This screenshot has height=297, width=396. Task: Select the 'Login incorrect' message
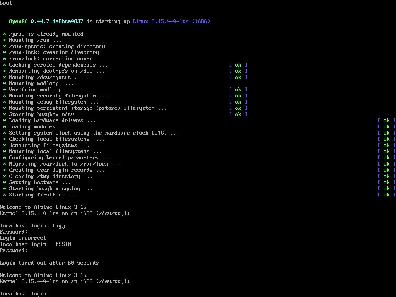pos(23,238)
